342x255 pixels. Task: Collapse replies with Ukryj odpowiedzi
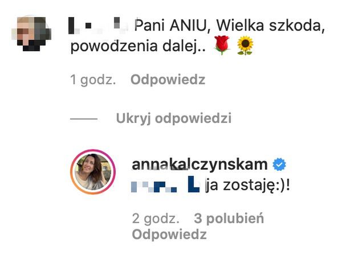coord(174,118)
